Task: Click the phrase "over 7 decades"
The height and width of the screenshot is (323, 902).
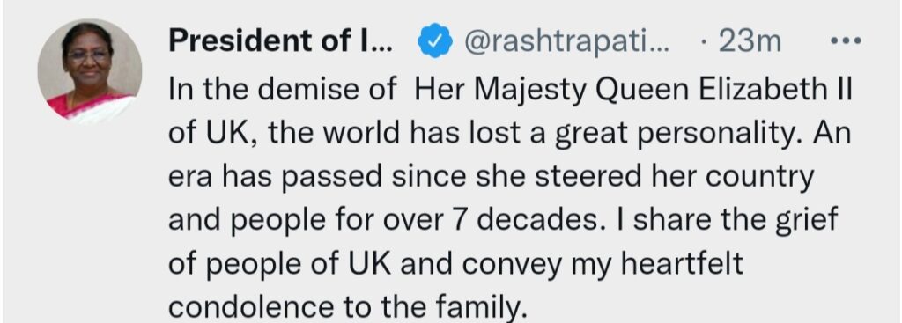Action: 505,221
